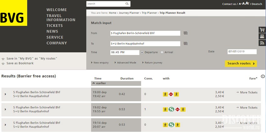Open the RSS feed icon
Viewport: 266px width, 133px height.
point(262,43)
